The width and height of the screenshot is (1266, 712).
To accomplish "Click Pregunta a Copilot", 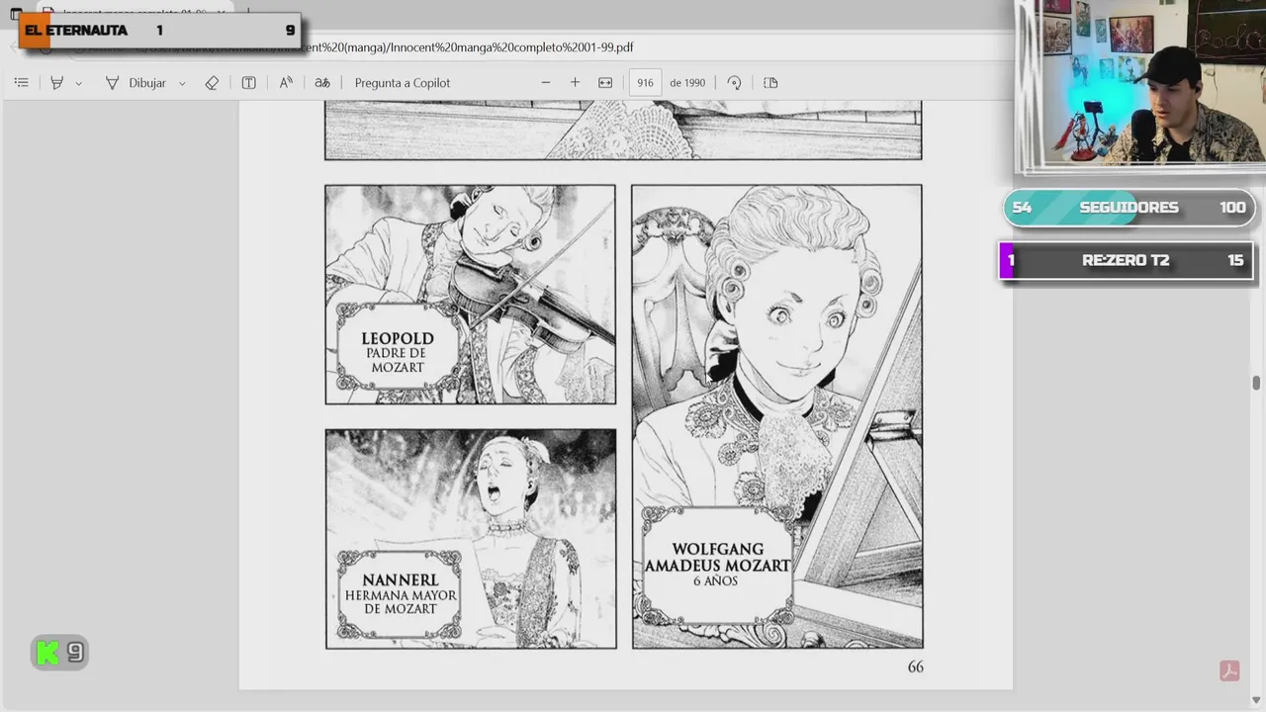I will click(403, 83).
